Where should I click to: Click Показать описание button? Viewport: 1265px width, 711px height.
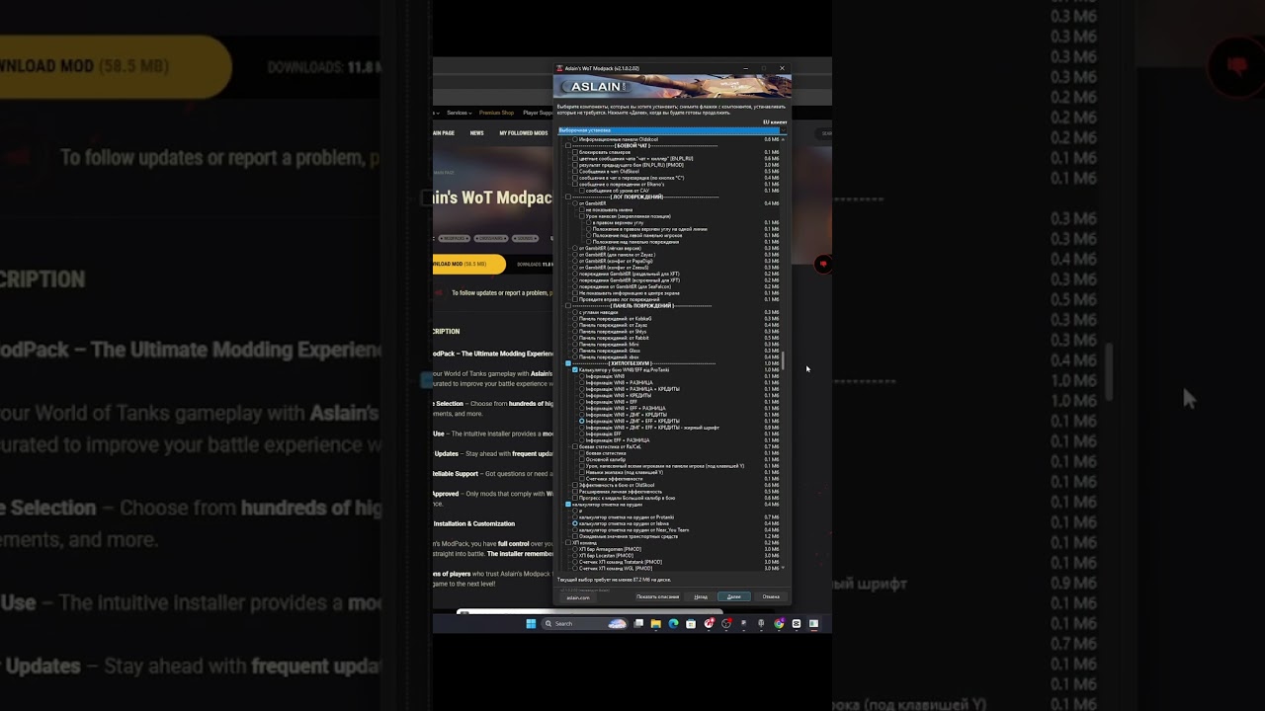click(658, 596)
